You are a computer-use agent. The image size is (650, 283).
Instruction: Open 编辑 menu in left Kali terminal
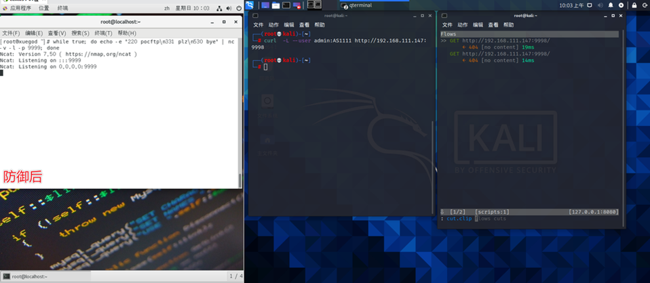(x=289, y=25)
